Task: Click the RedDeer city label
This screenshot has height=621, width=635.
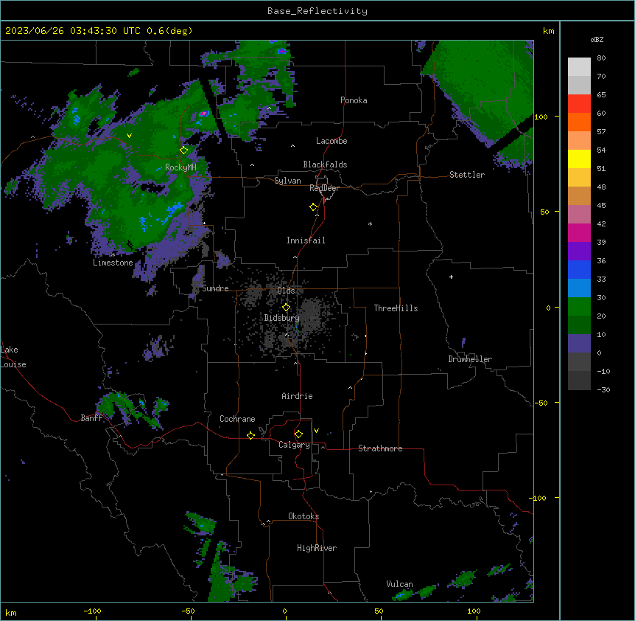Action: point(324,188)
